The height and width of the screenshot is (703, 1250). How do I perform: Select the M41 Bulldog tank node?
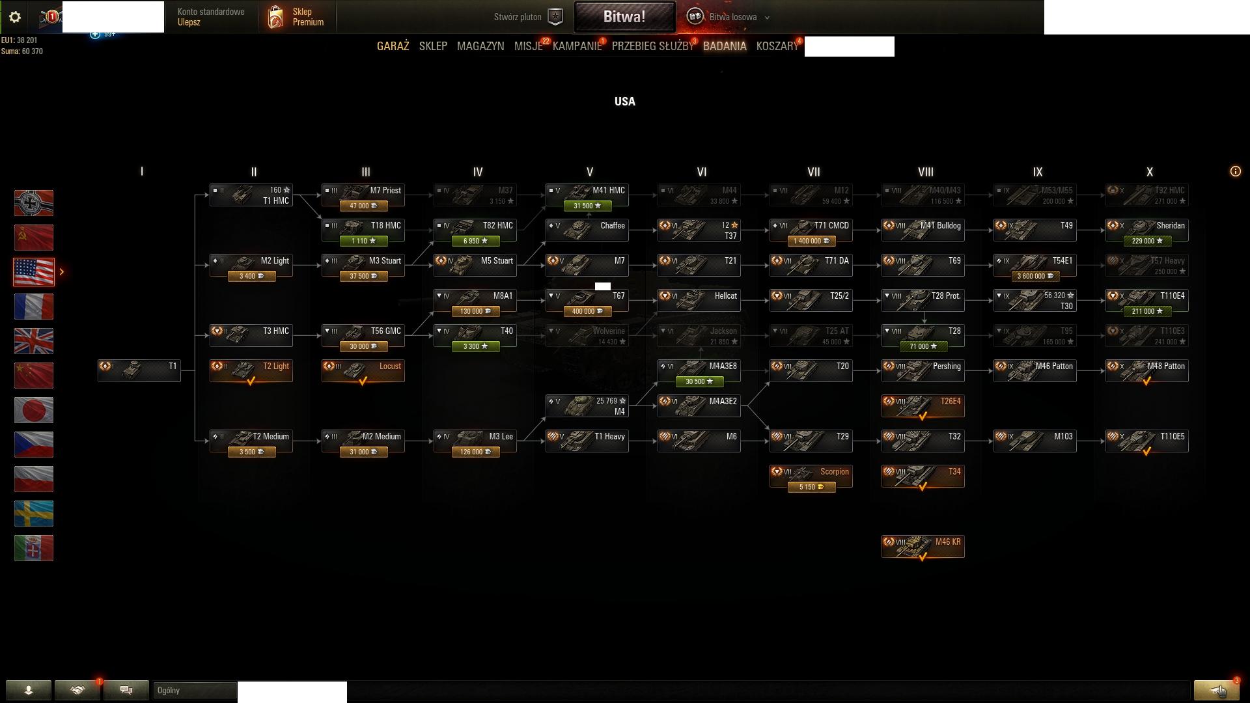pos(923,230)
